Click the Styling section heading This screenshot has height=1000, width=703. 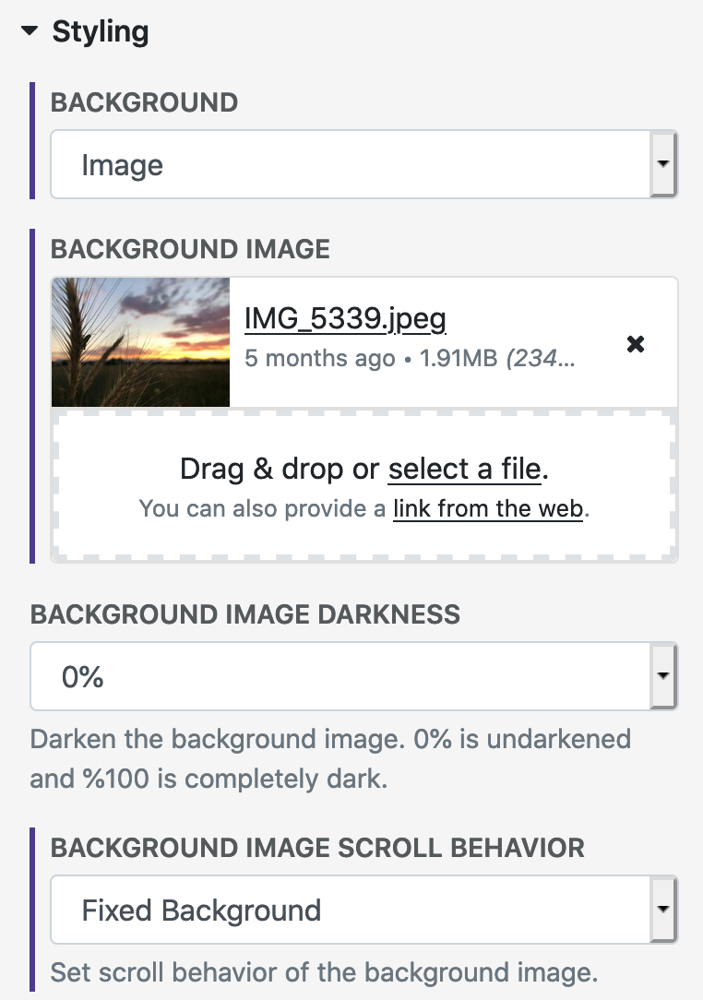[x=101, y=31]
